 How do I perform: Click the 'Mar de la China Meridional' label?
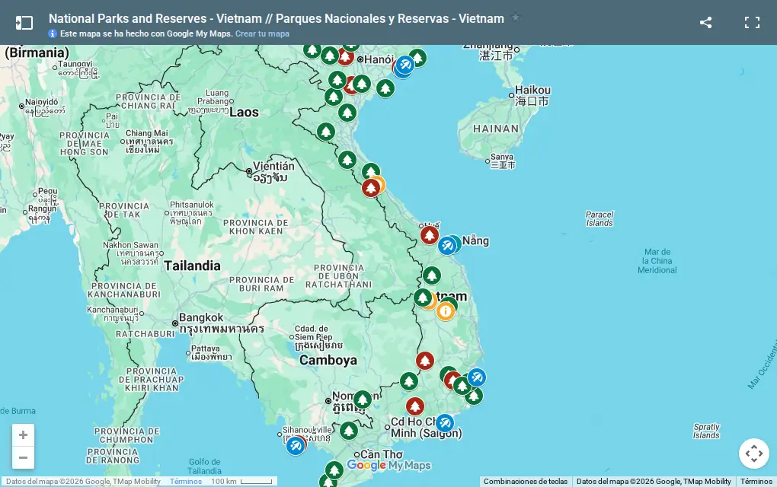point(657,261)
